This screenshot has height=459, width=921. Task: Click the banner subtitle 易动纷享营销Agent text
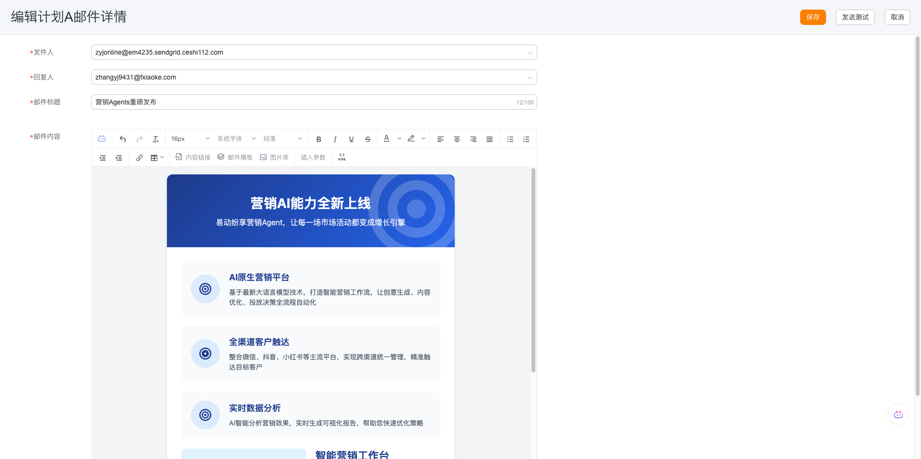click(310, 222)
